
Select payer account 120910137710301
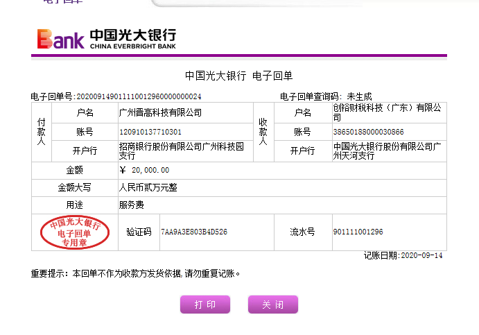point(150,132)
